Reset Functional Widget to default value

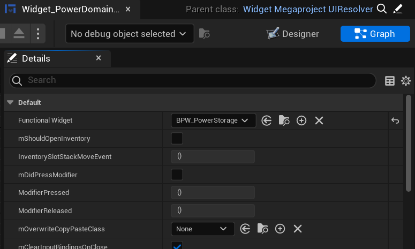click(395, 120)
